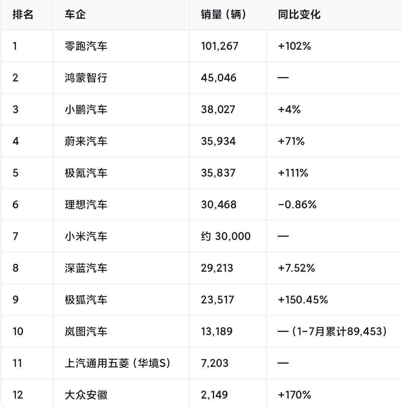The width and height of the screenshot is (402, 409).
Task: Click the 零跑汽车 cell
Action: click(86, 46)
